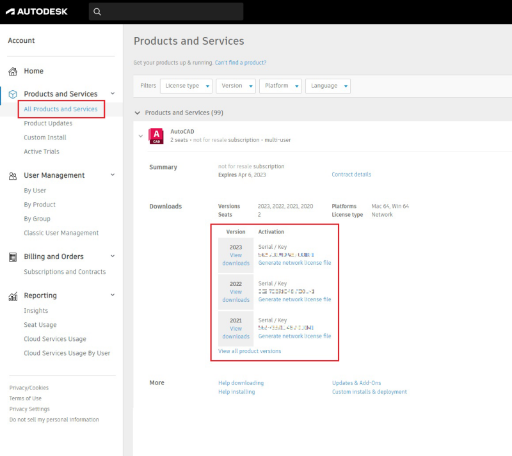Viewport: 512px width, 456px height.
Task: Generate network license file for 2022
Action: point(294,300)
